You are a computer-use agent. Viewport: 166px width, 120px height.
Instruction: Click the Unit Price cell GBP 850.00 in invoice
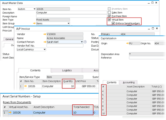(85, 86)
